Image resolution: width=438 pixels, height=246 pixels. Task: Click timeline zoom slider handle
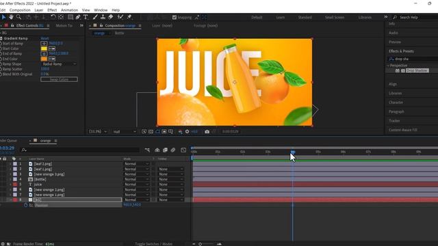pos(201,244)
